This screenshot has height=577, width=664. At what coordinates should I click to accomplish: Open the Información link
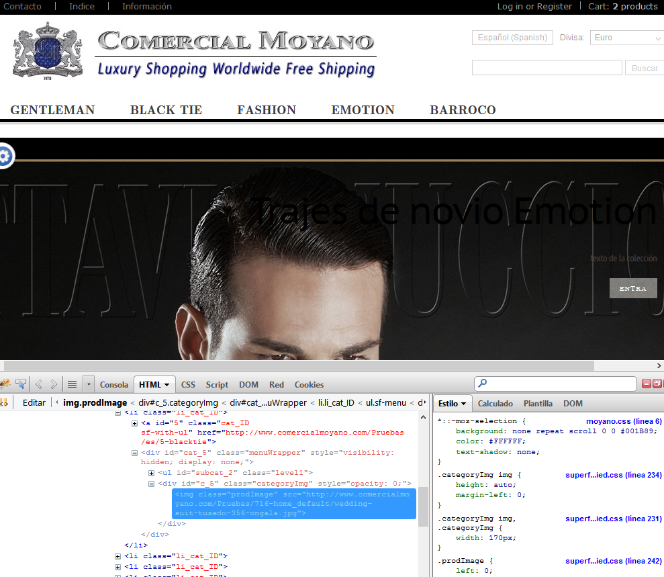tap(147, 6)
